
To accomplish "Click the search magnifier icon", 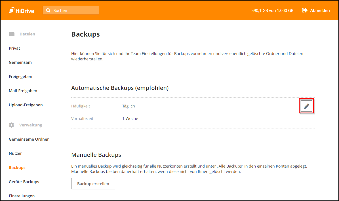I will tap(48, 10).
